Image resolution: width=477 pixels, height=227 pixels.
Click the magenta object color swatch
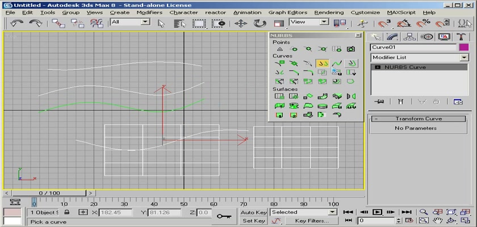[463, 48]
